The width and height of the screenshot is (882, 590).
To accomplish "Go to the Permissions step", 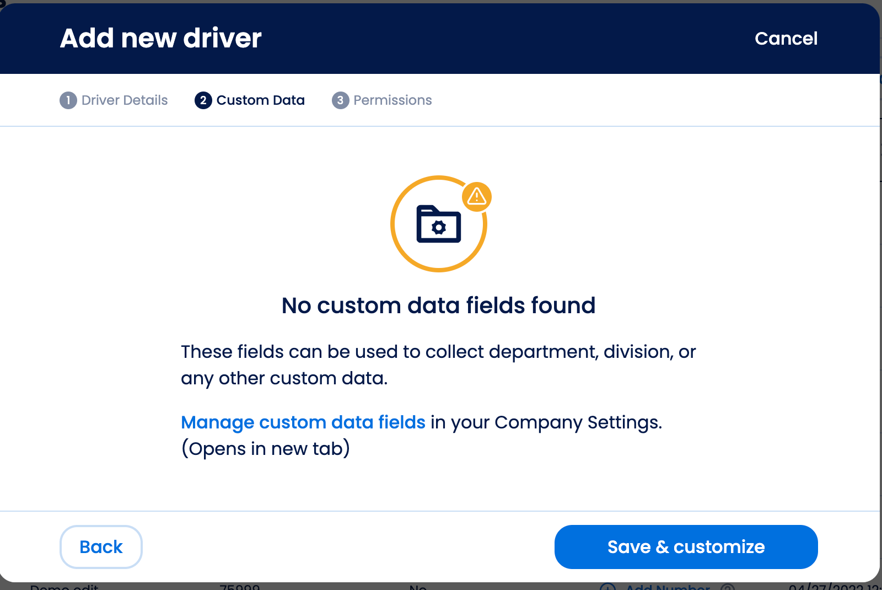I will (393, 100).
